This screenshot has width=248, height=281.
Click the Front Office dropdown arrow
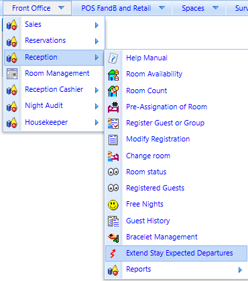click(61, 8)
